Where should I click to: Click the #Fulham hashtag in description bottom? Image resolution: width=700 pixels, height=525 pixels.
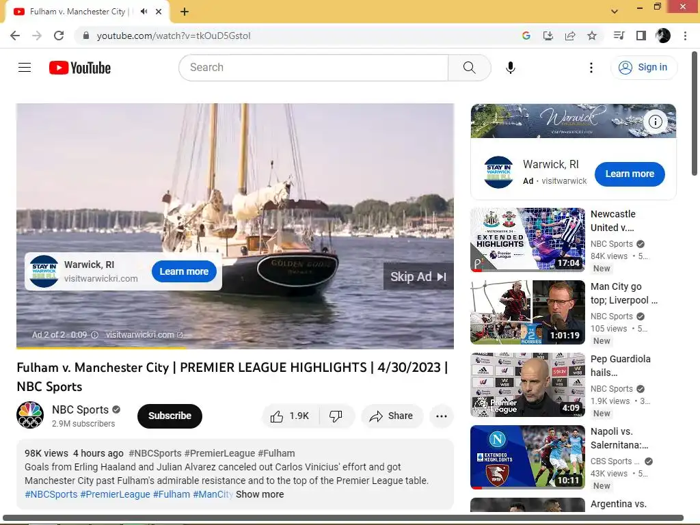pyautogui.click(x=172, y=494)
